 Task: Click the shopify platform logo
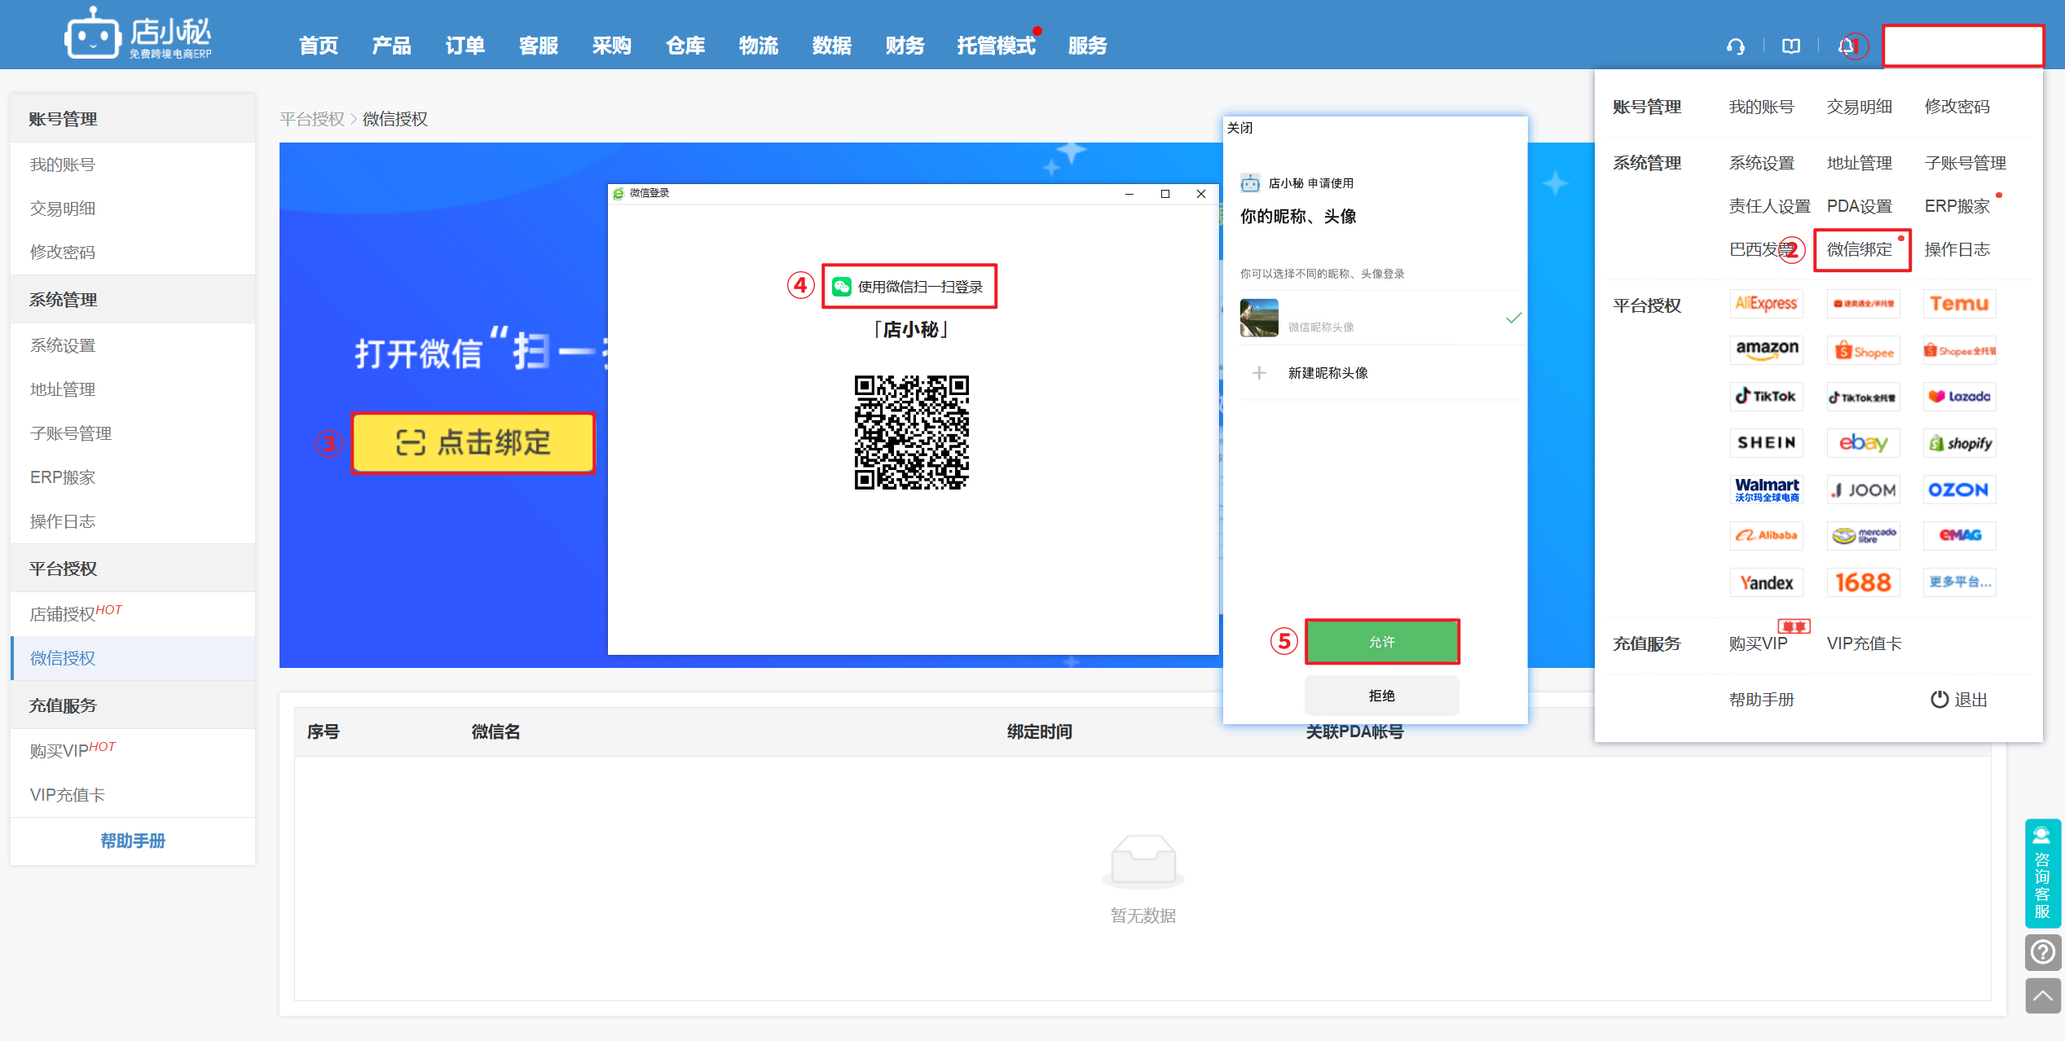(1958, 443)
